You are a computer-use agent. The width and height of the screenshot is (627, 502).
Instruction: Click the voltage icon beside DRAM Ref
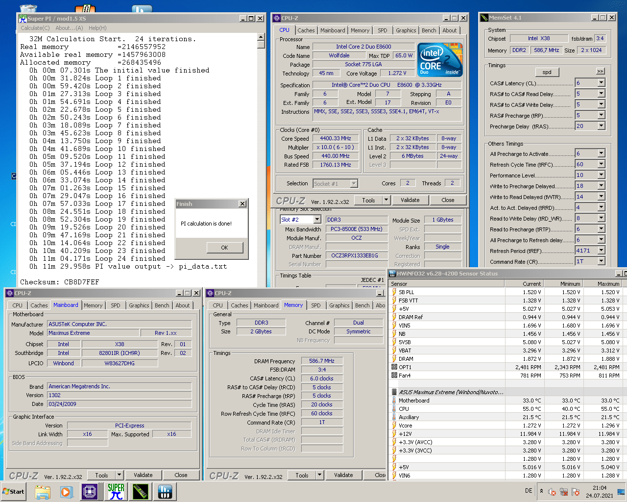(394, 317)
